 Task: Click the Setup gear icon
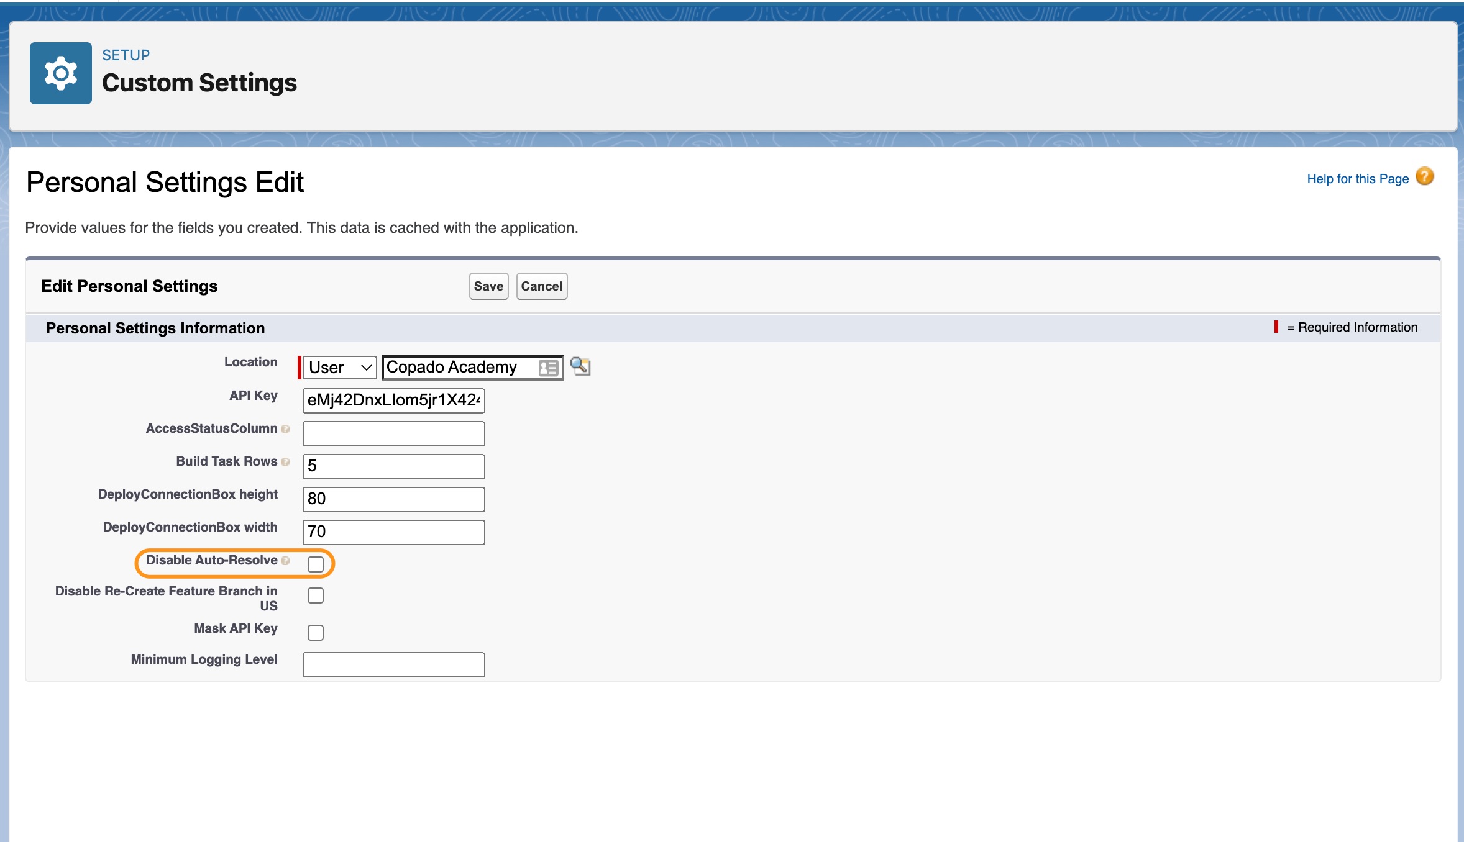point(61,73)
